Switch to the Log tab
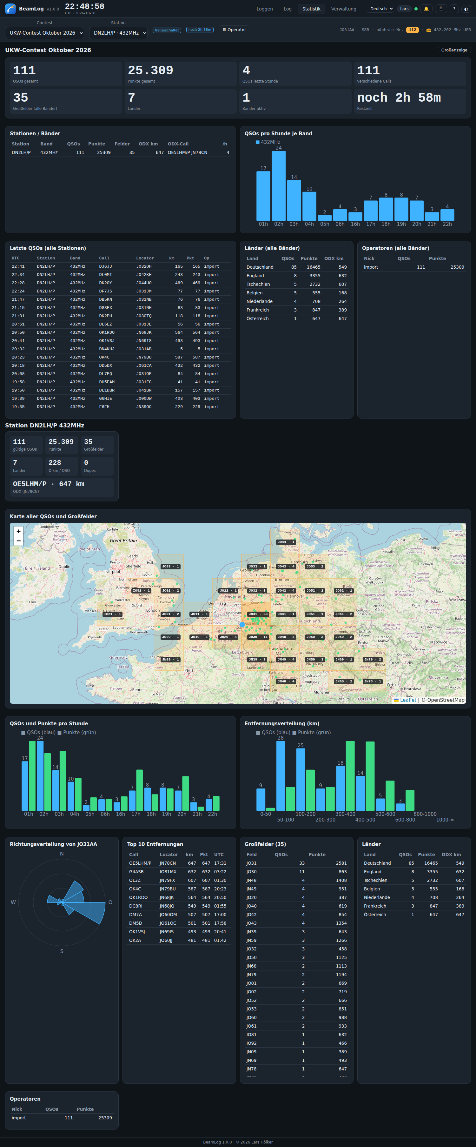This screenshot has width=476, height=1147. tap(288, 9)
